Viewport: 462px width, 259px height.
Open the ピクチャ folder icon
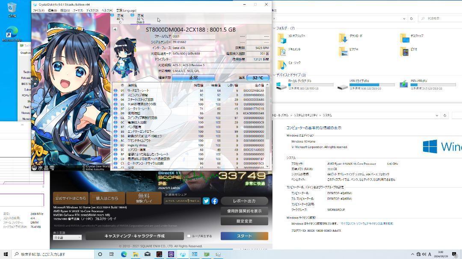click(343, 52)
